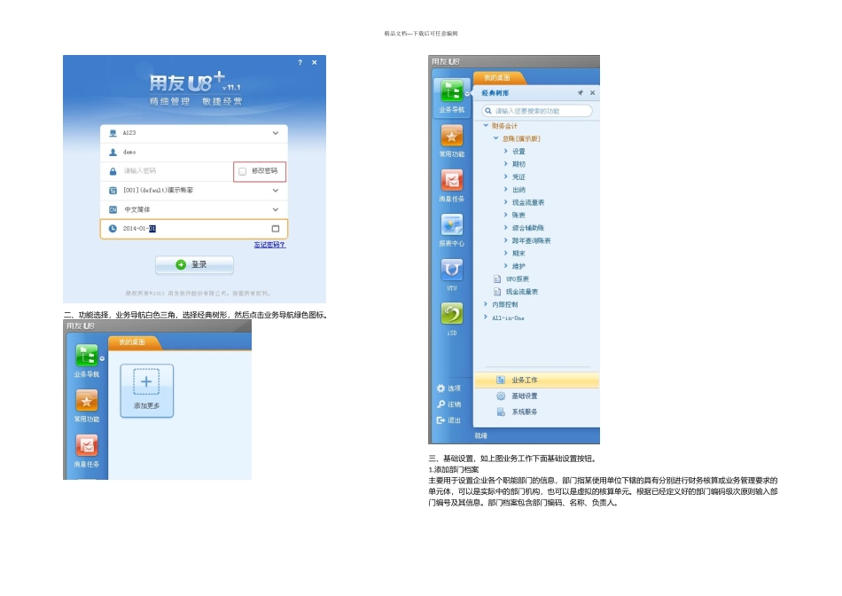Launch the UTU sidebar icon
The image size is (842, 596).
pos(452,270)
